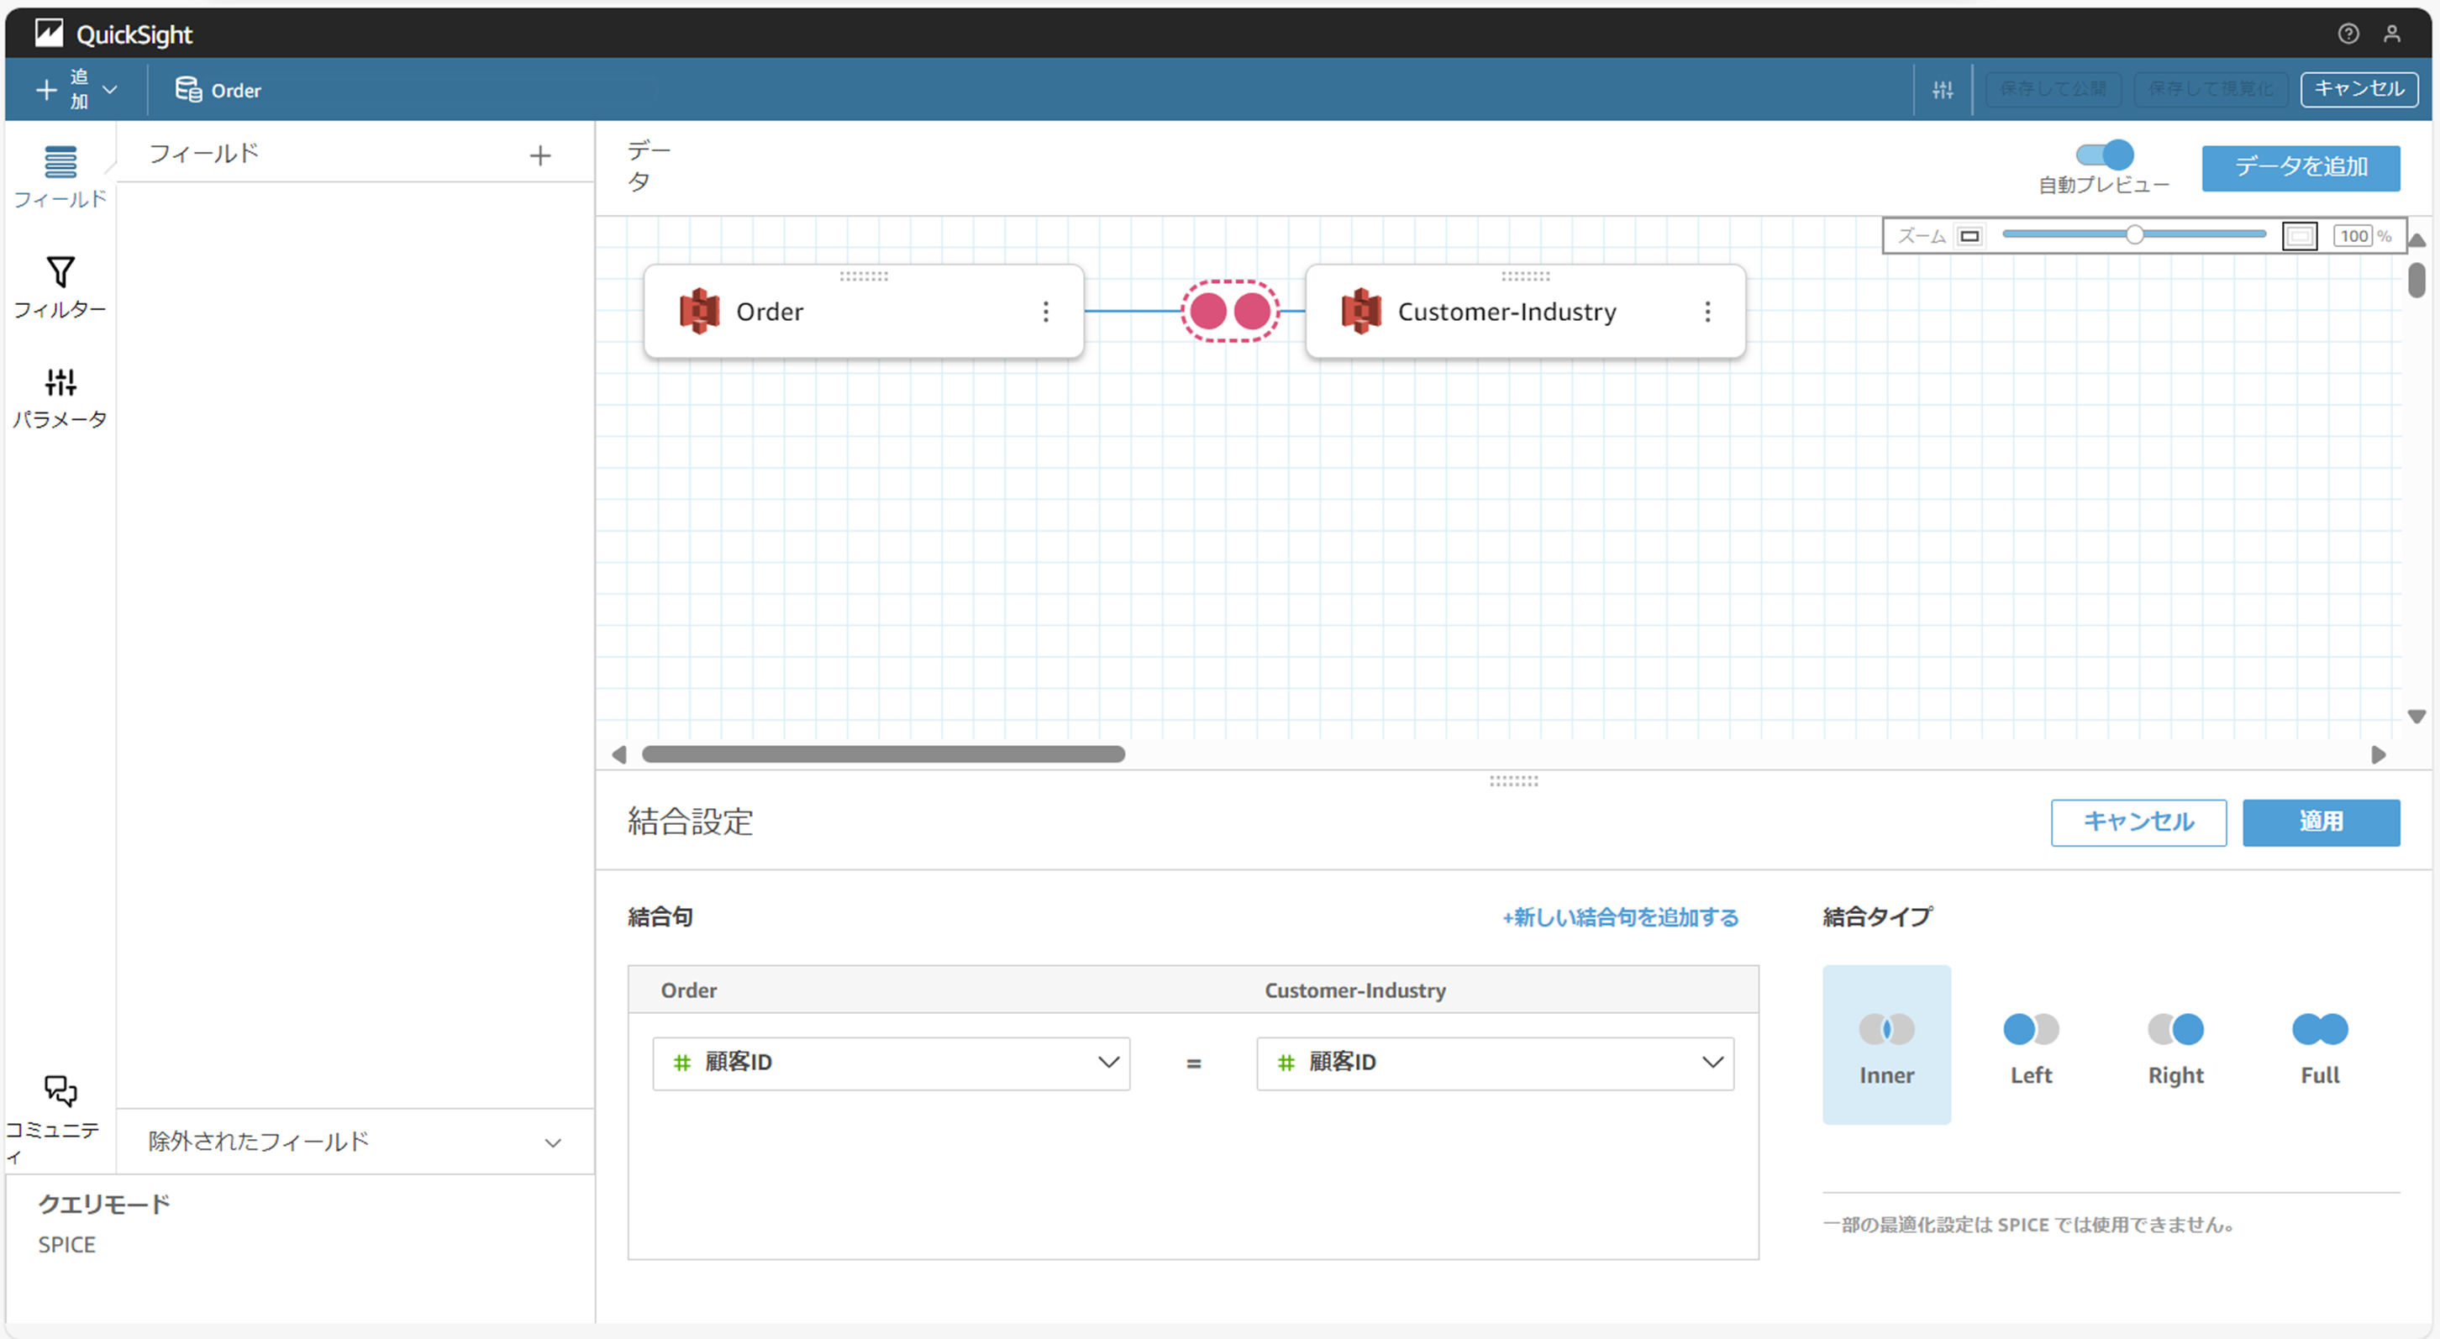The width and height of the screenshot is (2440, 1339).
Task: Toggle the 自動プレビュー switch
Action: click(x=2104, y=155)
